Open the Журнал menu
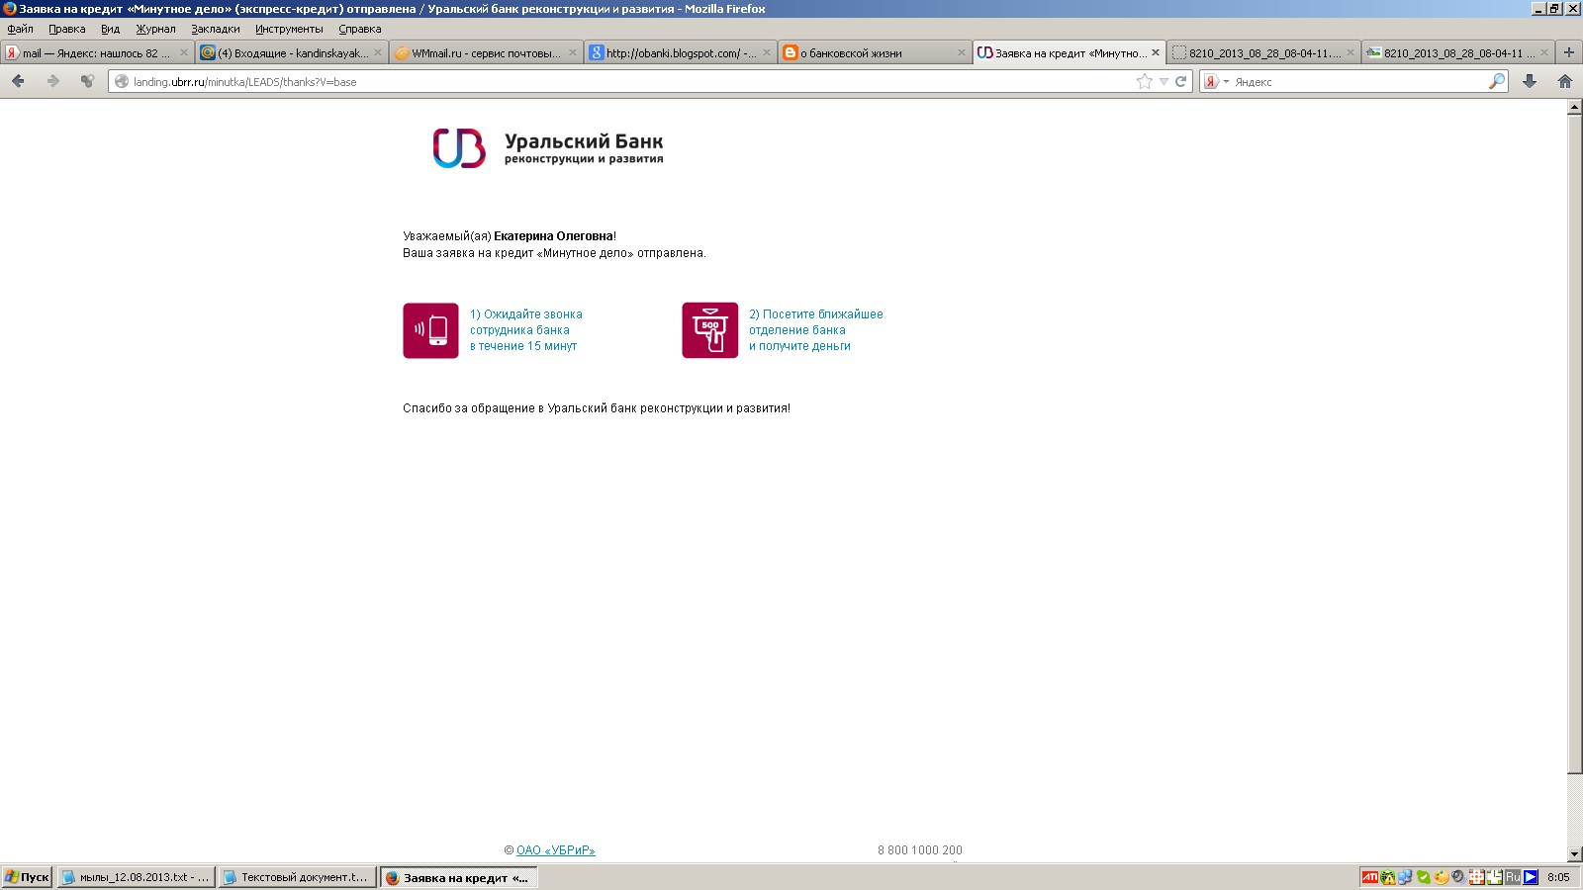The width and height of the screenshot is (1583, 890). (155, 29)
